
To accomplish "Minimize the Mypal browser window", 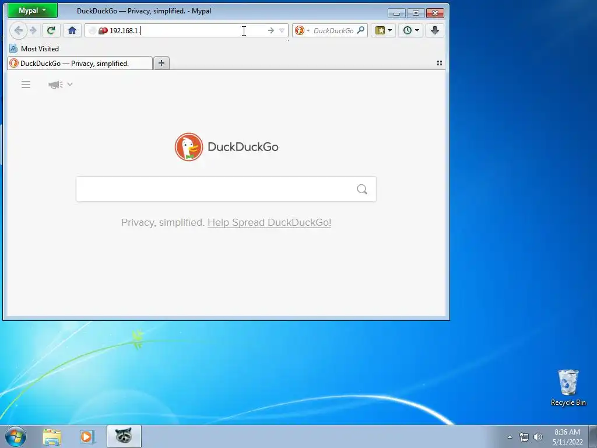I will pos(396,13).
